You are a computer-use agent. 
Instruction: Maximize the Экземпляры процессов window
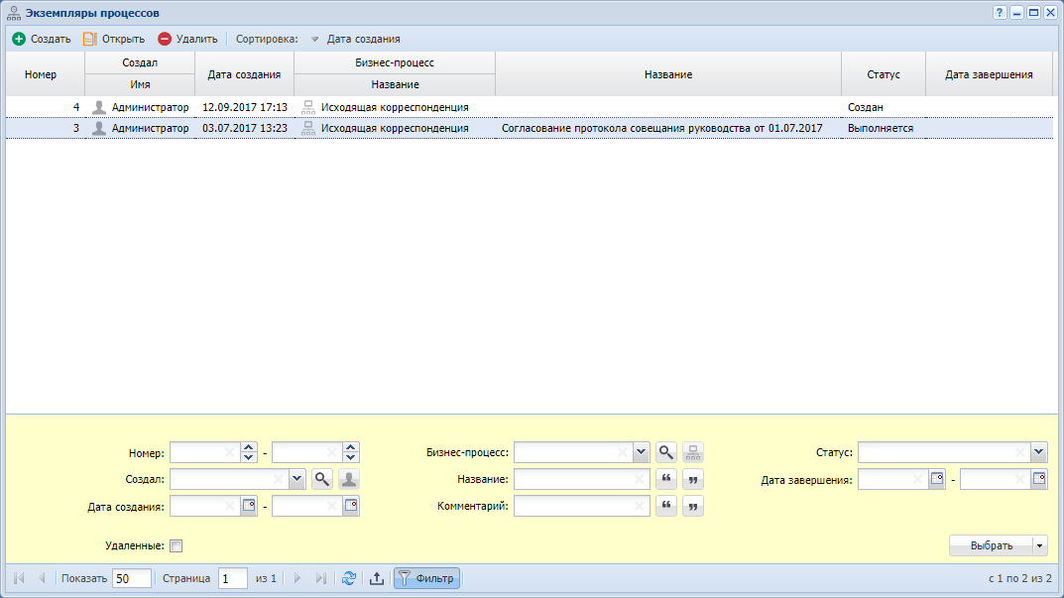point(1033,13)
